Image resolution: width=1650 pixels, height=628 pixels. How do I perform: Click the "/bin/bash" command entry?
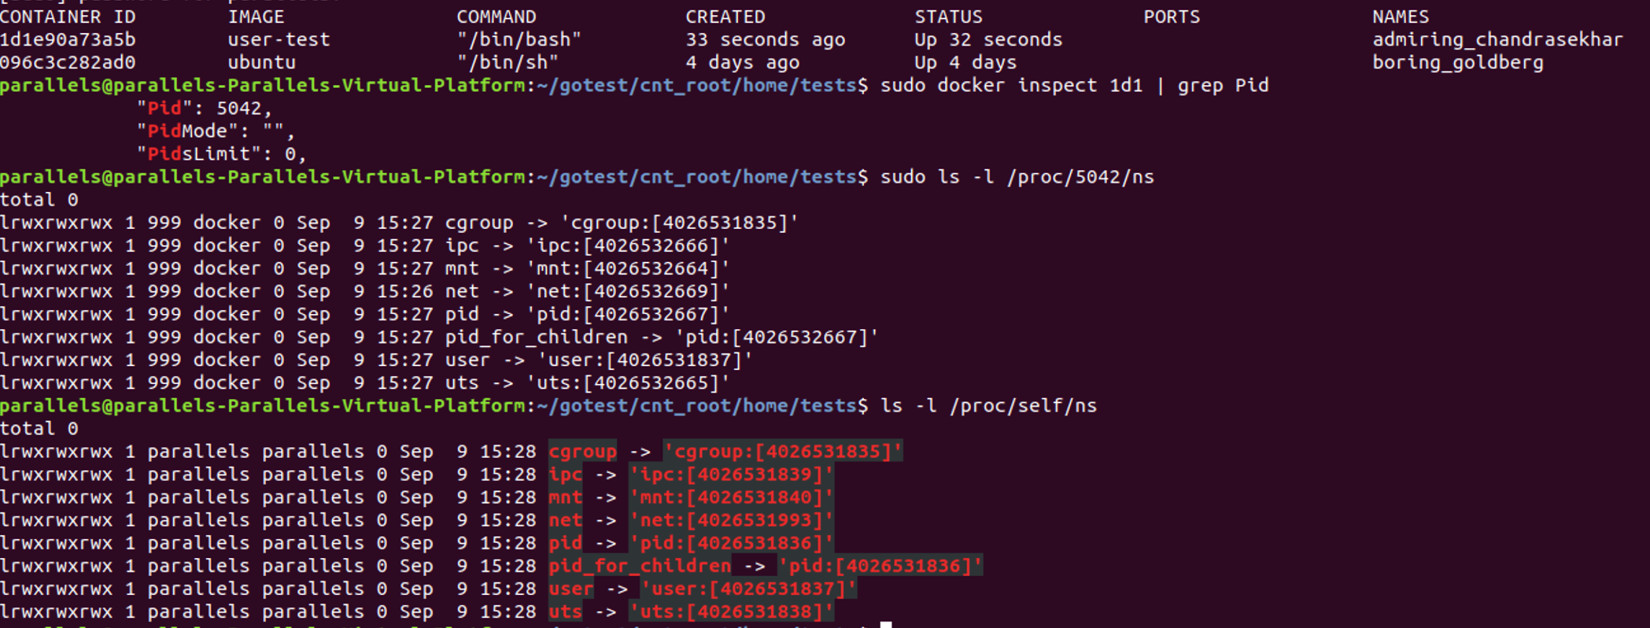point(519,40)
